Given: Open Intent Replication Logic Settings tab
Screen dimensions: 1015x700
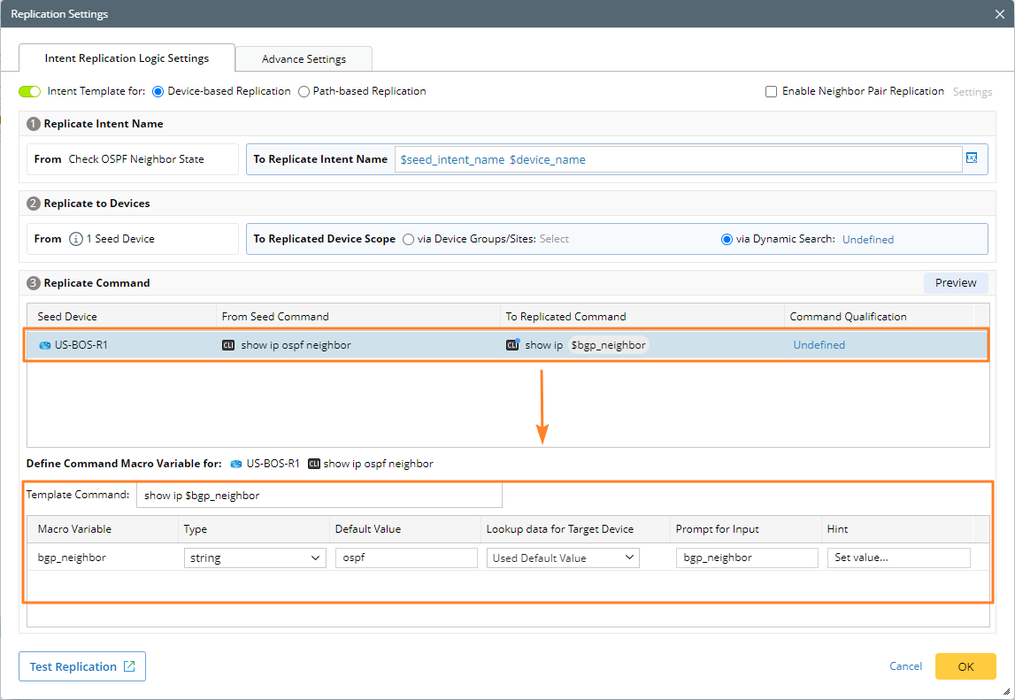Looking at the screenshot, I should click(127, 58).
